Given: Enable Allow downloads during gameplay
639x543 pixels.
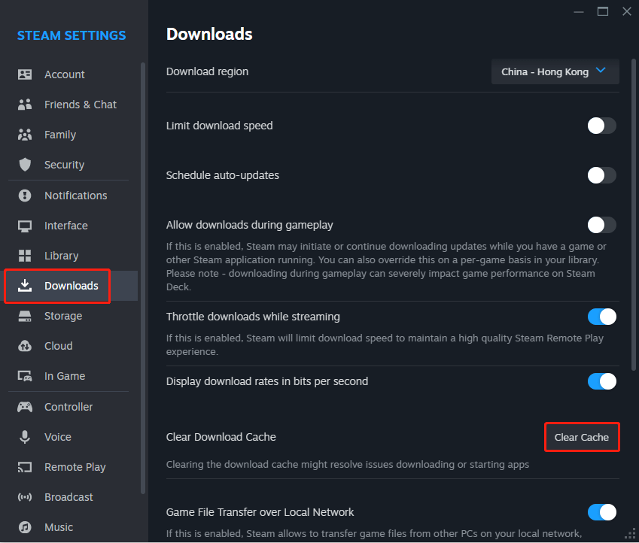Looking at the screenshot, I should click(601, 225).
